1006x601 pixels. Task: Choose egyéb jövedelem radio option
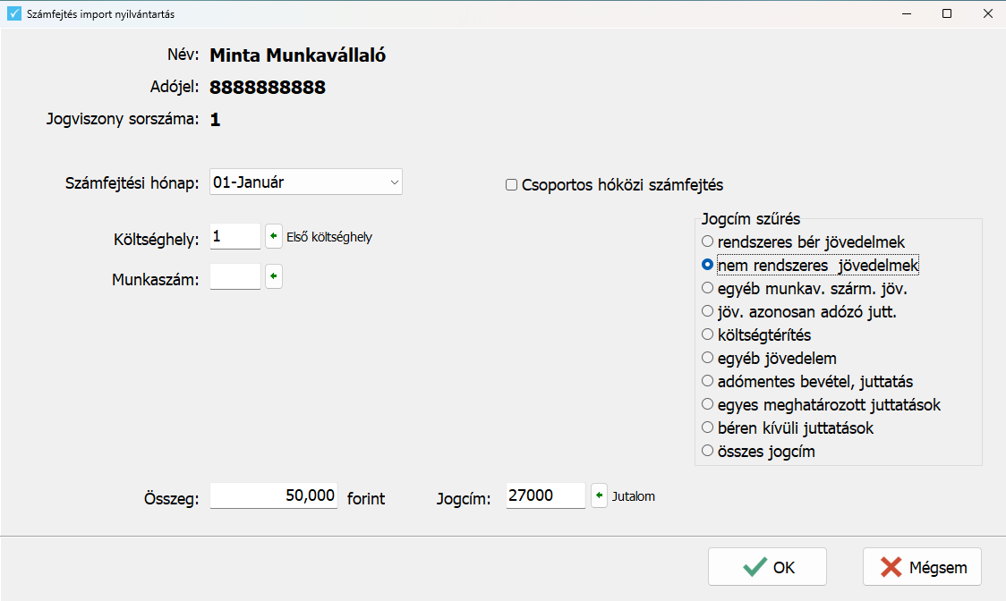point(708,358)
